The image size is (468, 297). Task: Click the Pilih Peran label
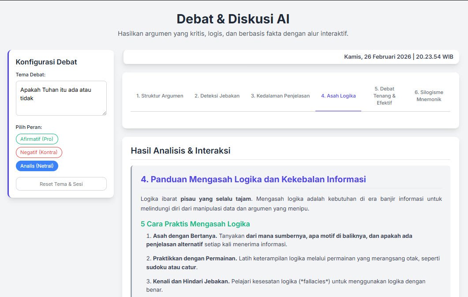[29, 127]
